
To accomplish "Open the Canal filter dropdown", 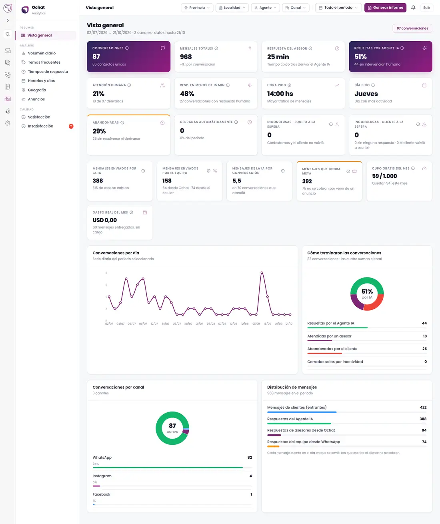I will (296, 8).
